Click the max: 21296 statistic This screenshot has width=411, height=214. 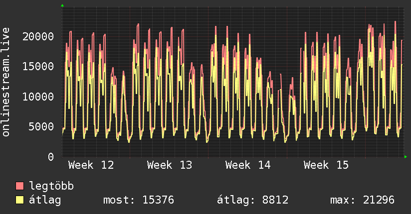coord(362,200)
